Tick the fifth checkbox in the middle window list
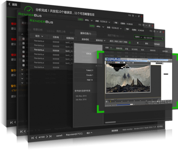Image resolution: width=178 pixels, height=150 pixels. click(23, 56)
